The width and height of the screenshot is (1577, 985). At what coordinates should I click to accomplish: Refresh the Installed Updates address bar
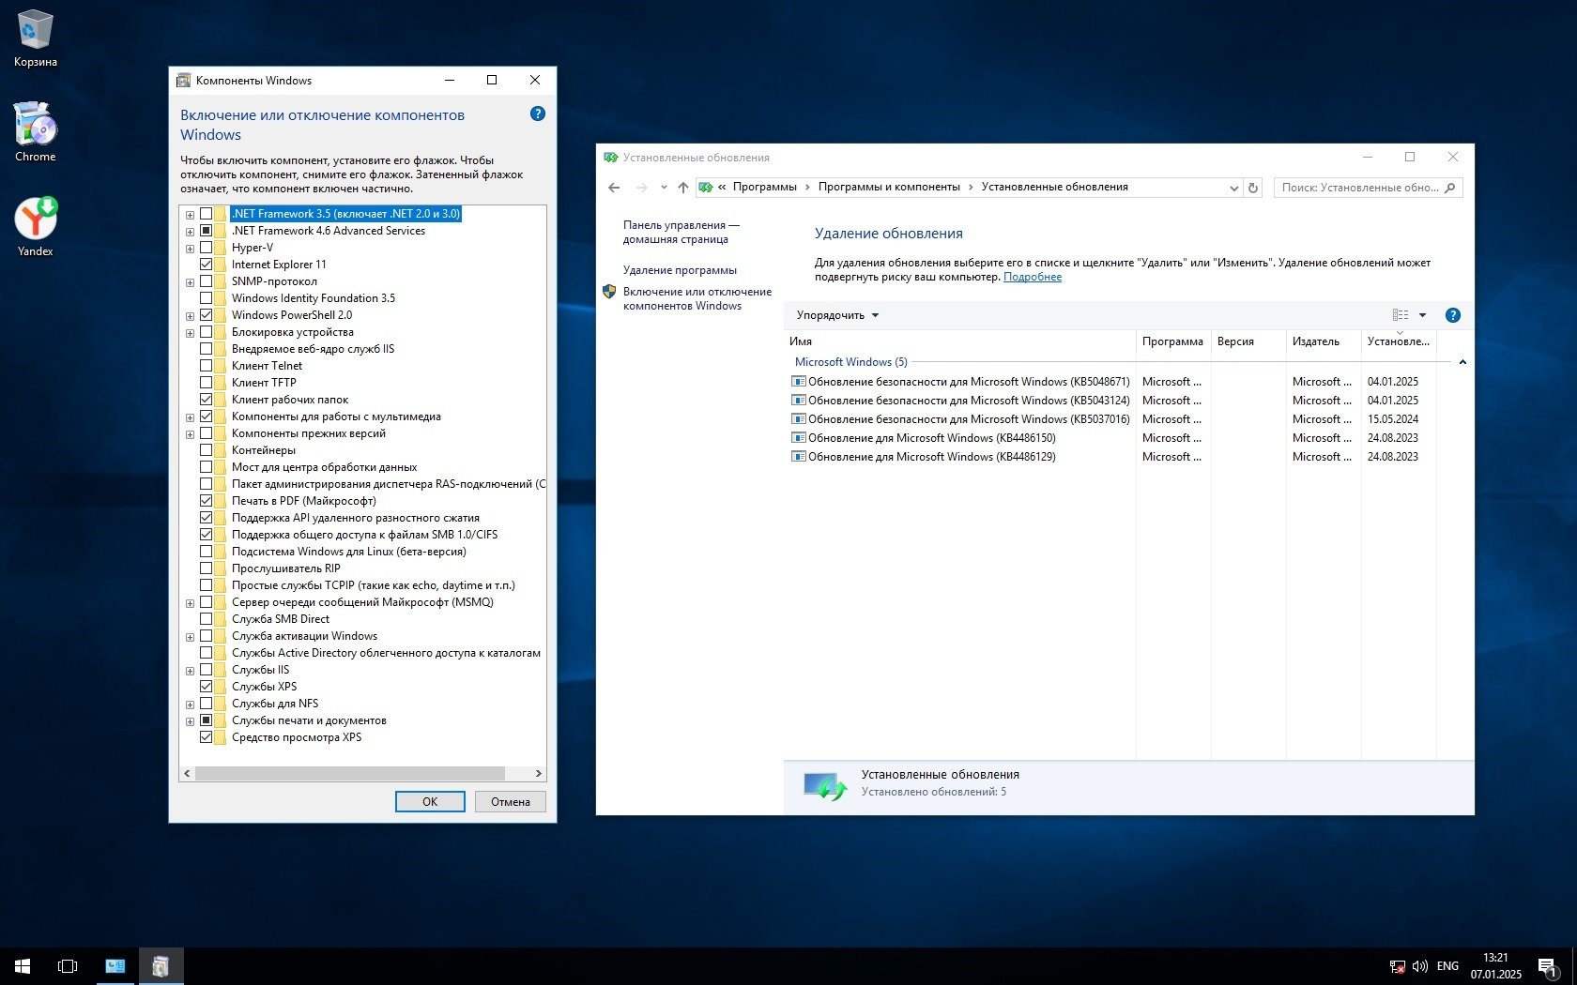[x=1252, y=188]
